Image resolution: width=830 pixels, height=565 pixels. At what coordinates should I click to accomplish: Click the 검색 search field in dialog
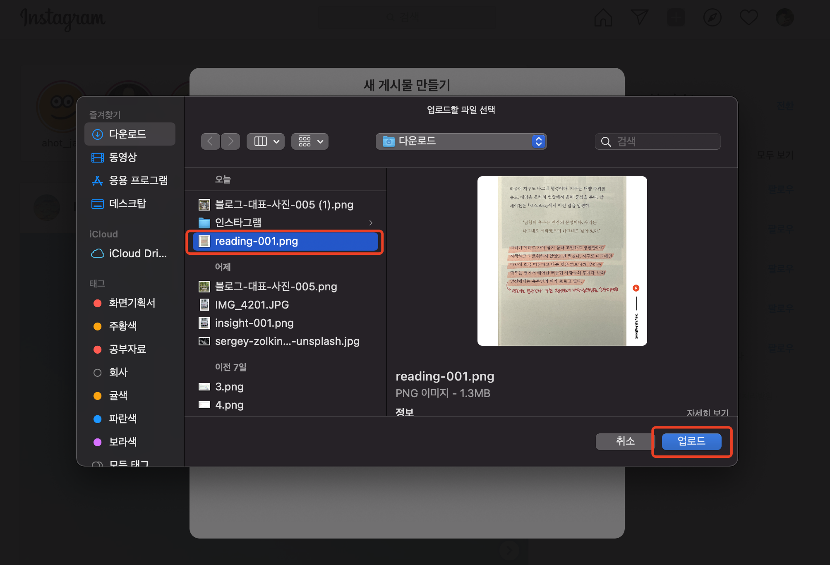coord(658,141)
